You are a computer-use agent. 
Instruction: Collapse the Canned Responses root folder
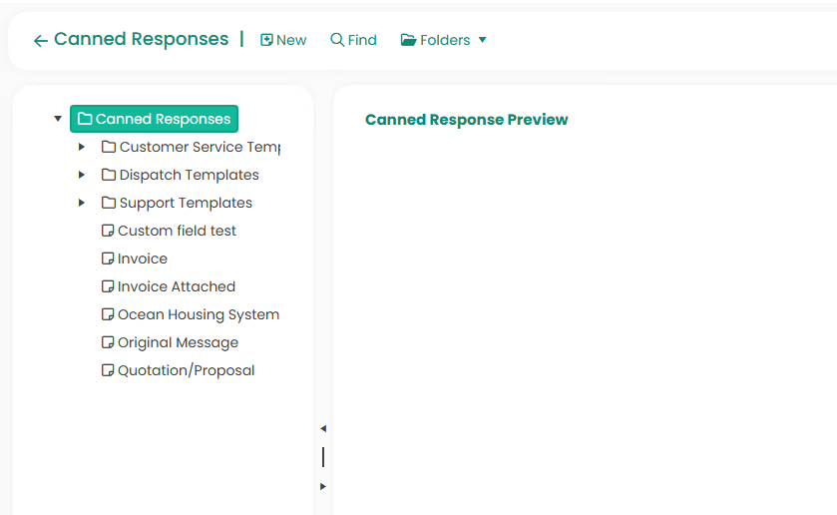pos(58,119)
